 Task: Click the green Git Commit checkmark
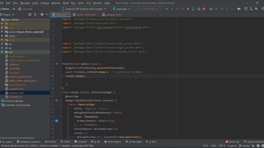coord(222,9)
